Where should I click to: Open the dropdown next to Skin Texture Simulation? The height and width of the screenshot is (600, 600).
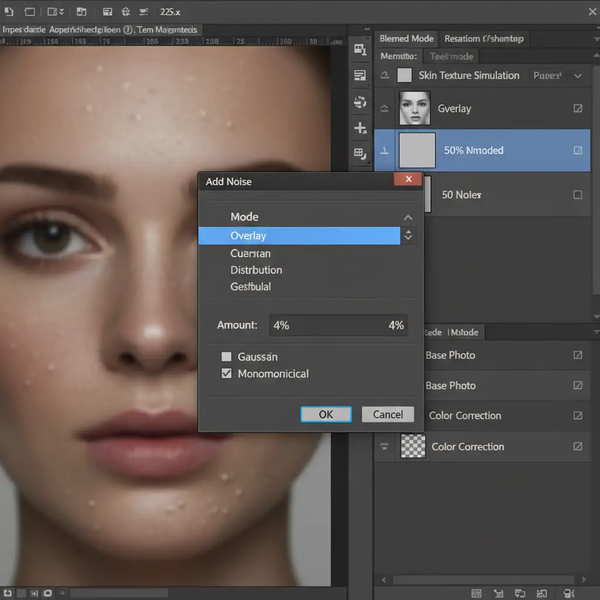(x=578, y=76)
